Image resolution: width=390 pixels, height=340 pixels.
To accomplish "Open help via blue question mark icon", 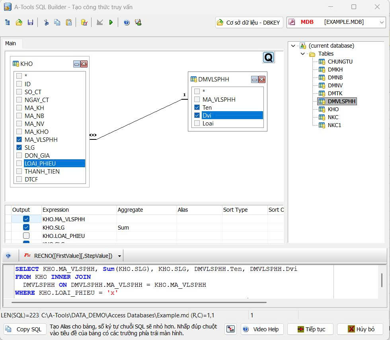I will (127, 23).
